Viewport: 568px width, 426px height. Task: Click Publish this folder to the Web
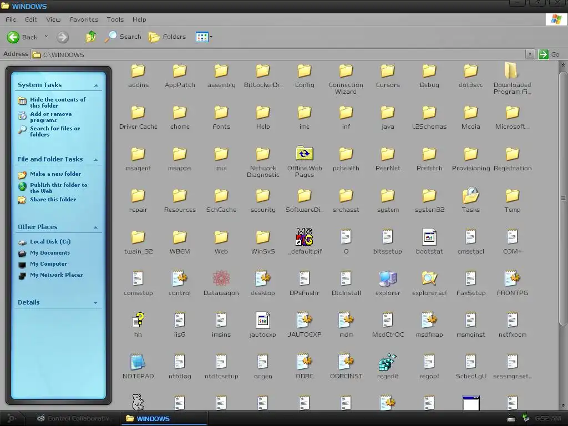pos(53,188)
